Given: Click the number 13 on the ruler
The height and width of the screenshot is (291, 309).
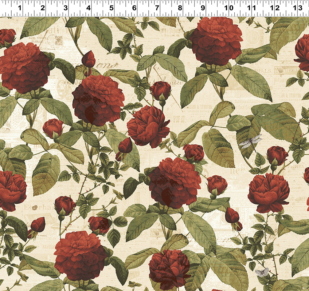Looking at the screenshot, I should 298,8.
